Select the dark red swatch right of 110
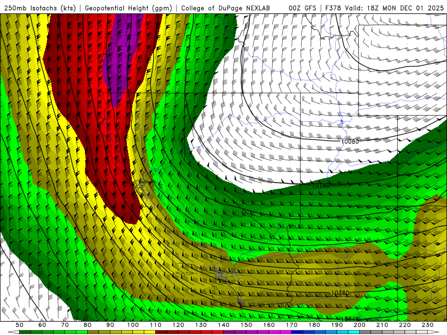Image resolution: width=447 pixels, height=335 pixels. [161, 332]
